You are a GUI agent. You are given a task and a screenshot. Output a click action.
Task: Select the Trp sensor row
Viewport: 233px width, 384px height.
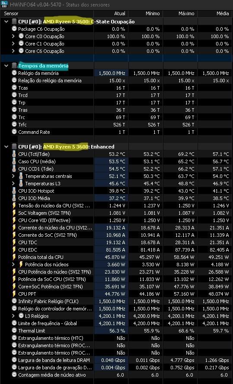click(x=116, y=102)
